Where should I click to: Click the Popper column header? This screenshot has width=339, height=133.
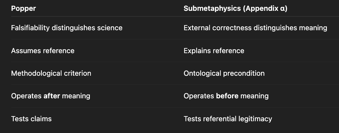click(23, 9)
